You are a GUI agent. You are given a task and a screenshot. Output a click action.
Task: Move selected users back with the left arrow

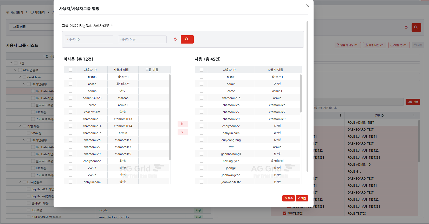[x=183, y=132]
